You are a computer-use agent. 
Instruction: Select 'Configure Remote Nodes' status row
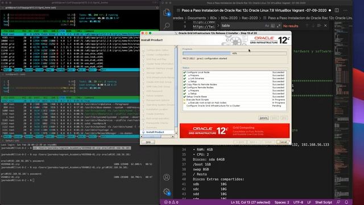pyautogui.click(x=234, y=88)
